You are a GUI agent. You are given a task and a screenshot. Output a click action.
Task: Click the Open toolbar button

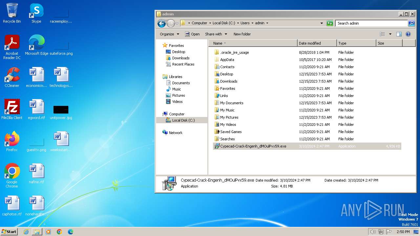(x=192, y=34)
